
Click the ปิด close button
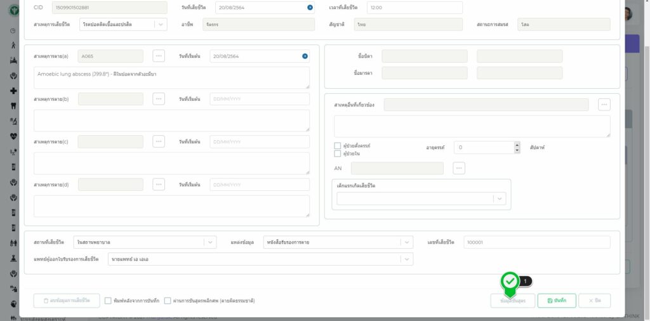[594, 301]
